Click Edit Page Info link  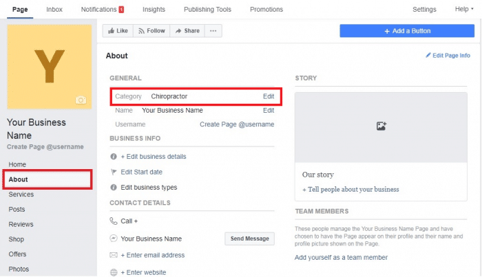click(x=448, y=56)
